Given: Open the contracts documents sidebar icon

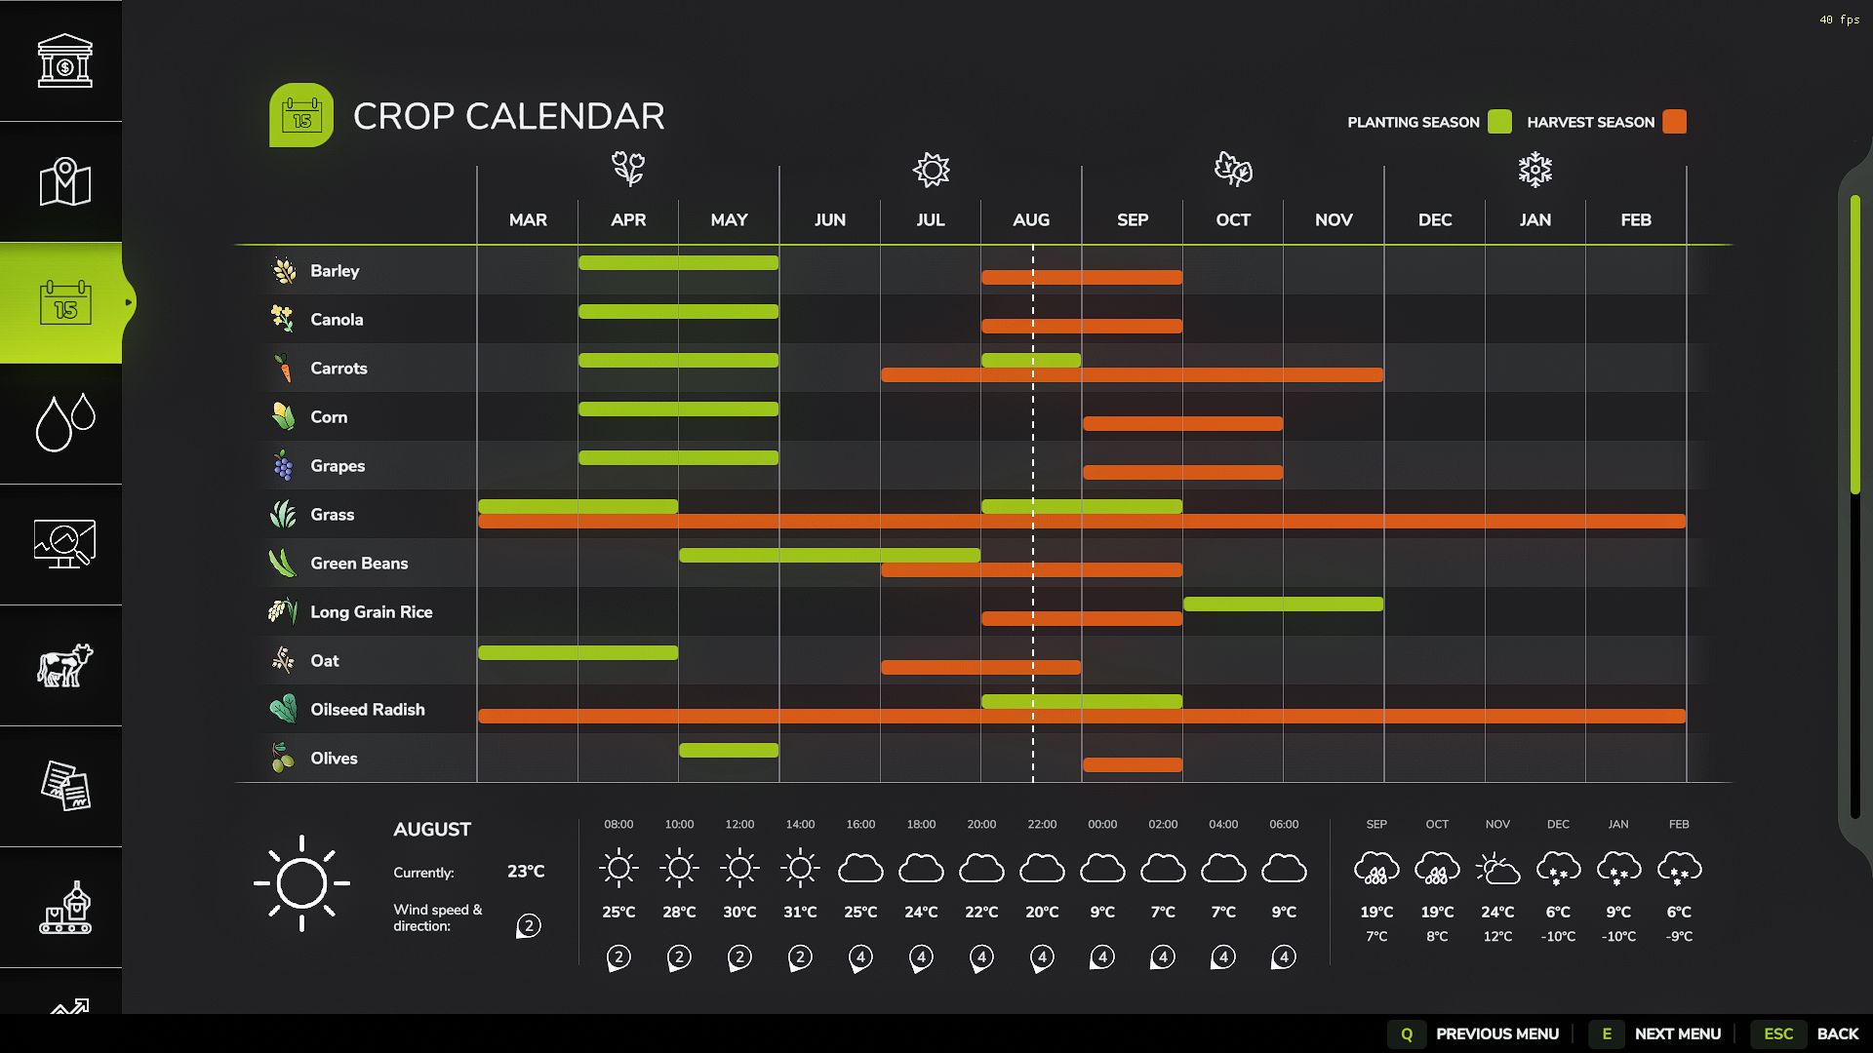Looking at the screenshot, I should (x=64, y=786).
